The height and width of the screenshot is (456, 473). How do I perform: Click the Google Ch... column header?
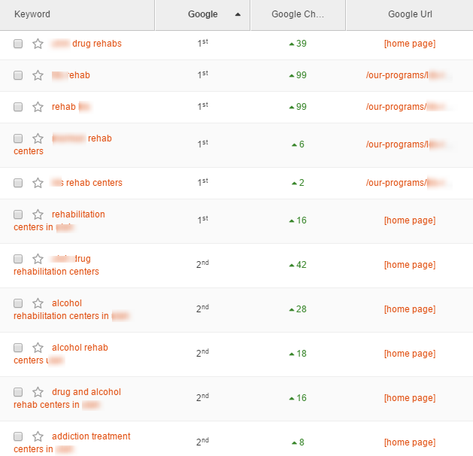pos(298,14)
